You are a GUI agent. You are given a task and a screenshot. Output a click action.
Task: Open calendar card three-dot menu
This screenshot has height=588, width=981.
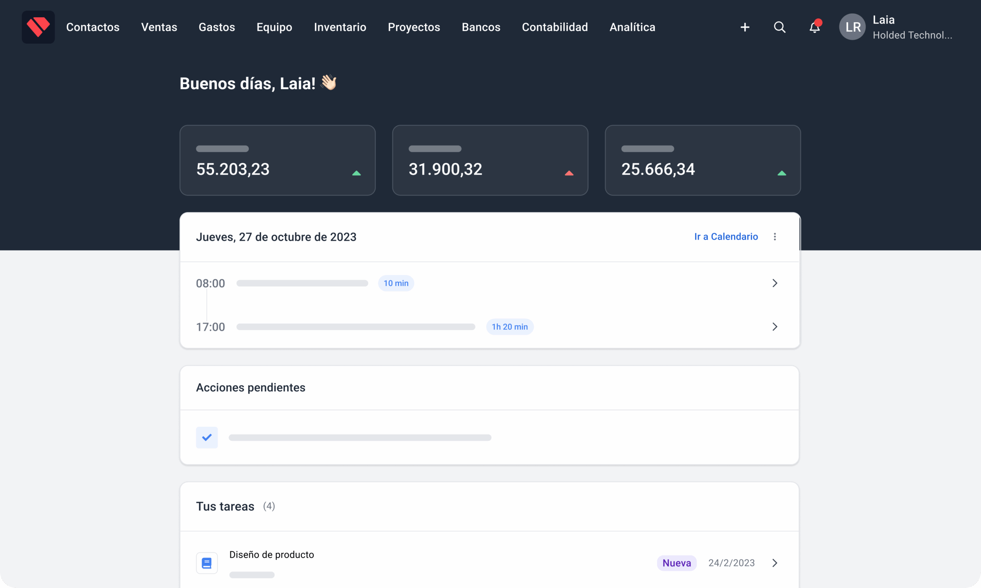(x=774, y=237)
